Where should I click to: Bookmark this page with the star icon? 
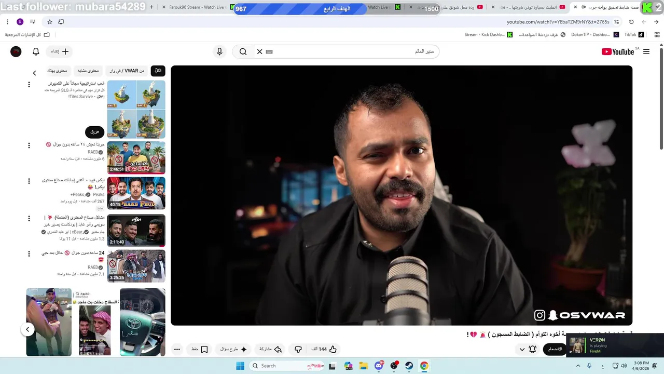coord(50,22)
